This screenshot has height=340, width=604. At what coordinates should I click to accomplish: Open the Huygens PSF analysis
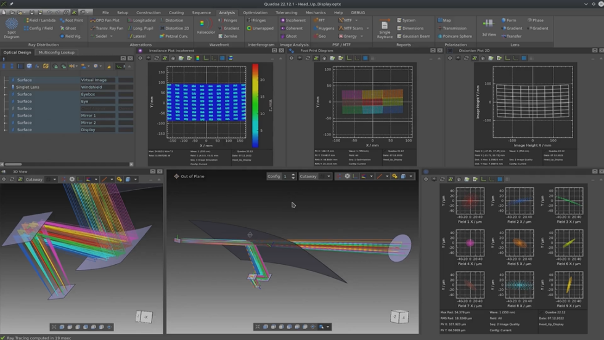(x=324, y=28)
